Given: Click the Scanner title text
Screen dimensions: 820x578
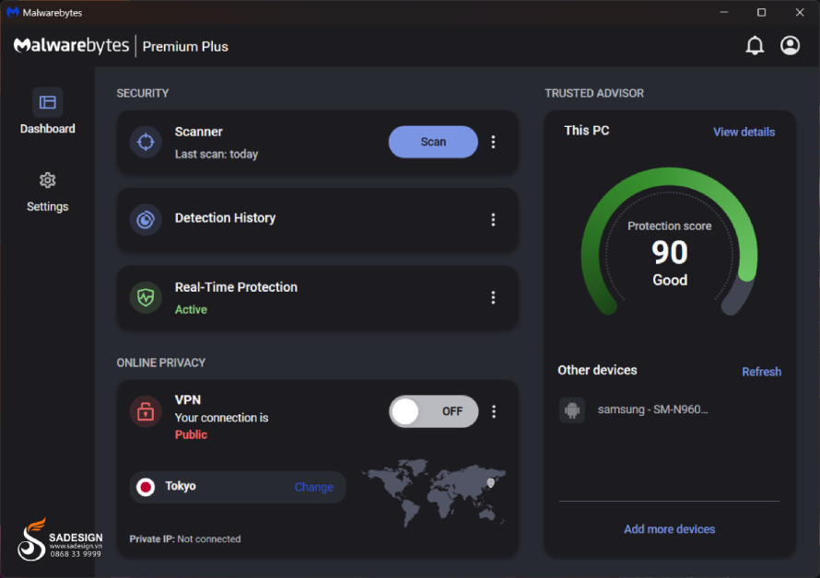Looking at the screenshot, I should click(199, 132).
